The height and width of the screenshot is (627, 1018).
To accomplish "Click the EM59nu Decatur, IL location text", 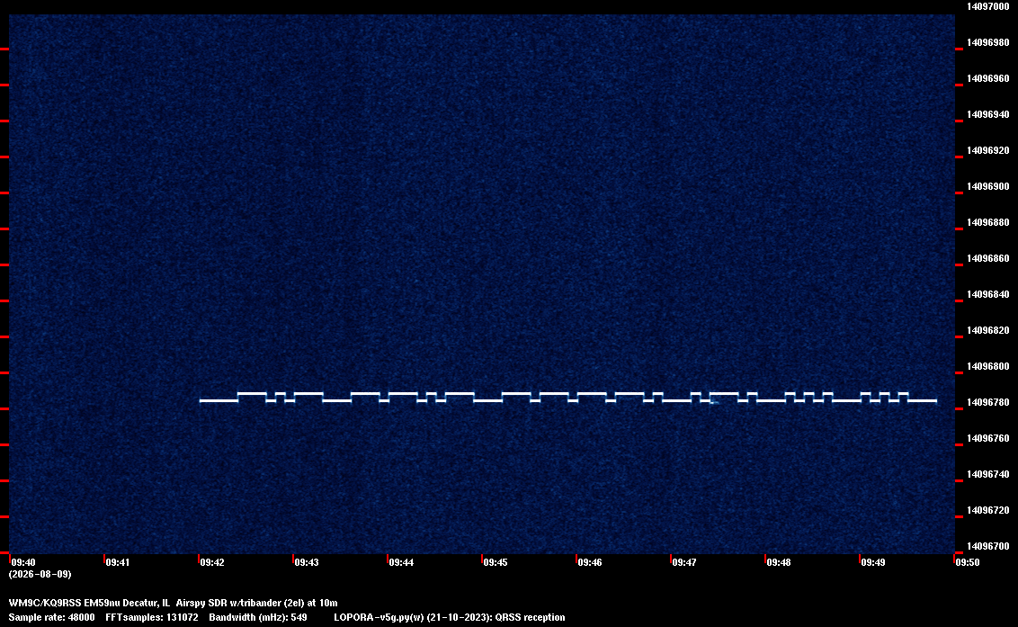I will tap(128, 603).
